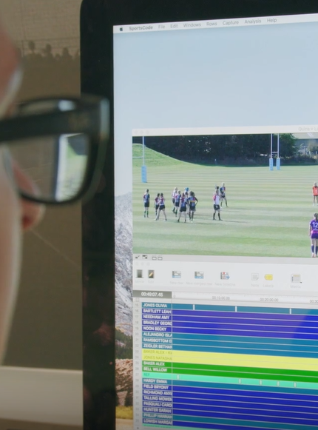Viewport: 318px width, 430px height.
Task: Open the Analysis menu
Action: pos(253,21)
